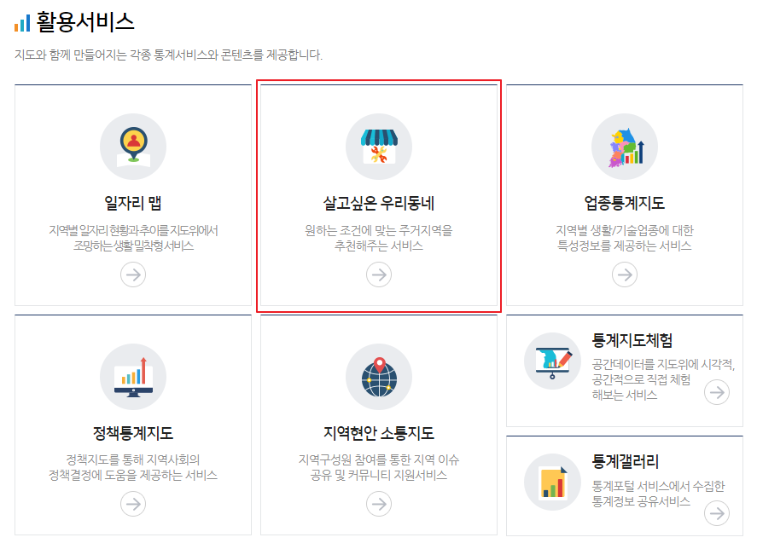Click the 일자리 맵 location pin icon

point(133,147)
